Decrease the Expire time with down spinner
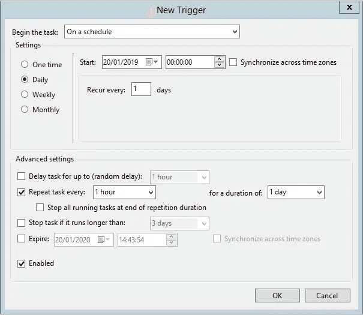 [x=172, y=242]
